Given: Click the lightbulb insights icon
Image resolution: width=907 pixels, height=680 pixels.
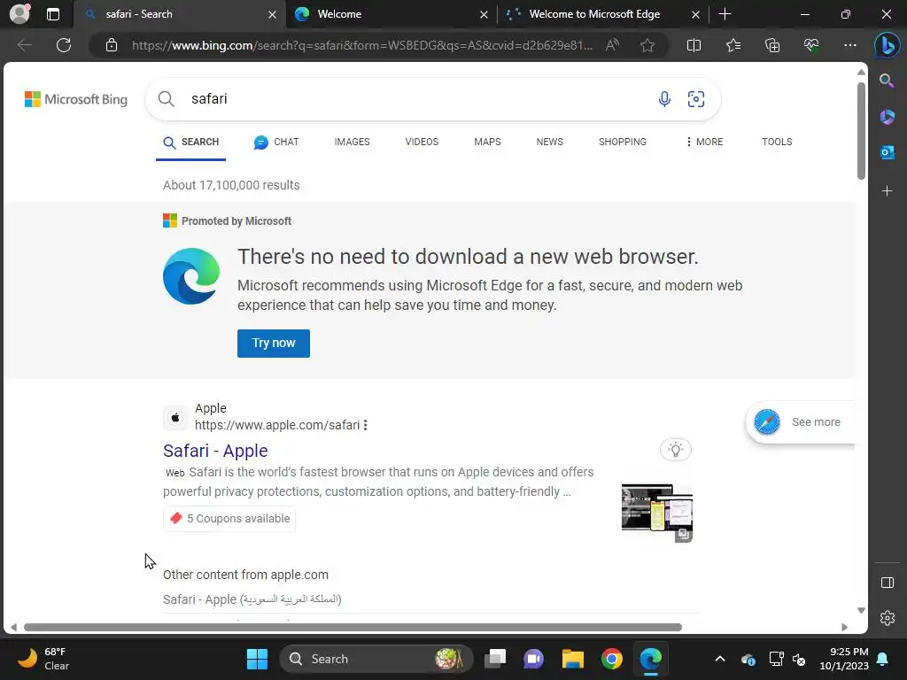Looking at the screenshot, I should pos(675,449).
